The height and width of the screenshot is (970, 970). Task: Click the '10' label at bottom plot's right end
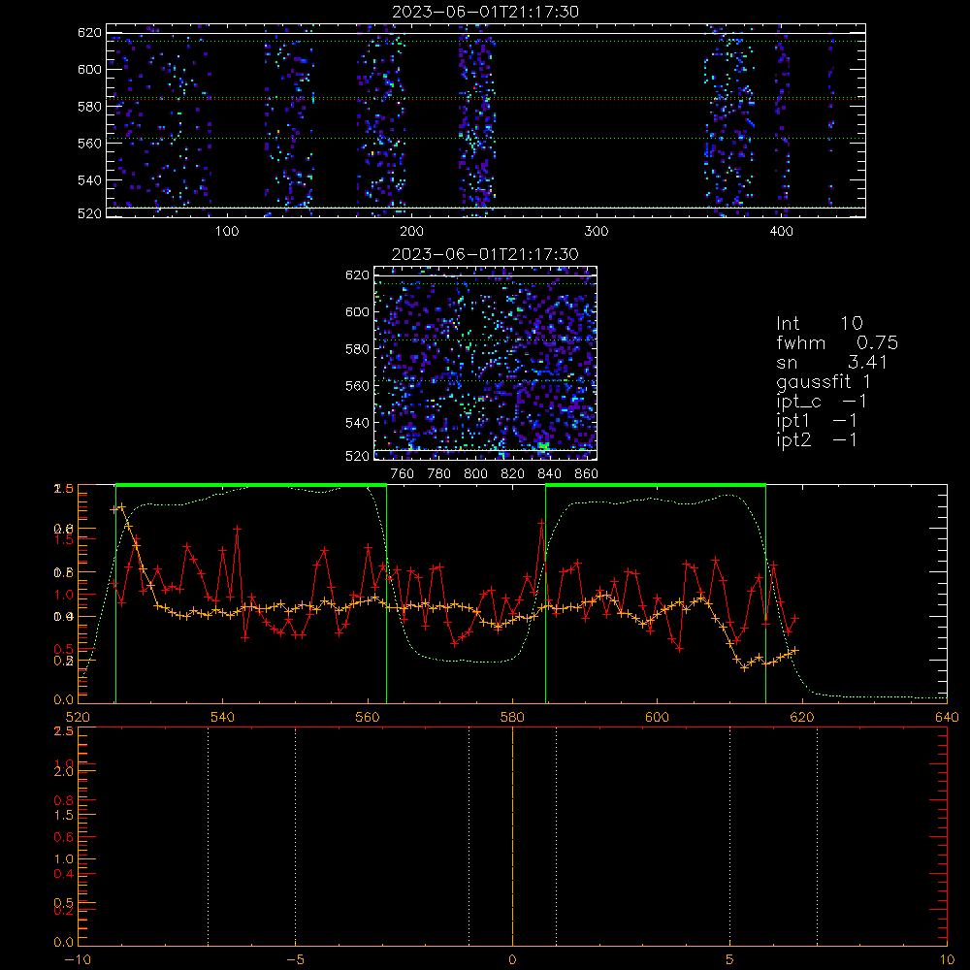tap(947, 959)
